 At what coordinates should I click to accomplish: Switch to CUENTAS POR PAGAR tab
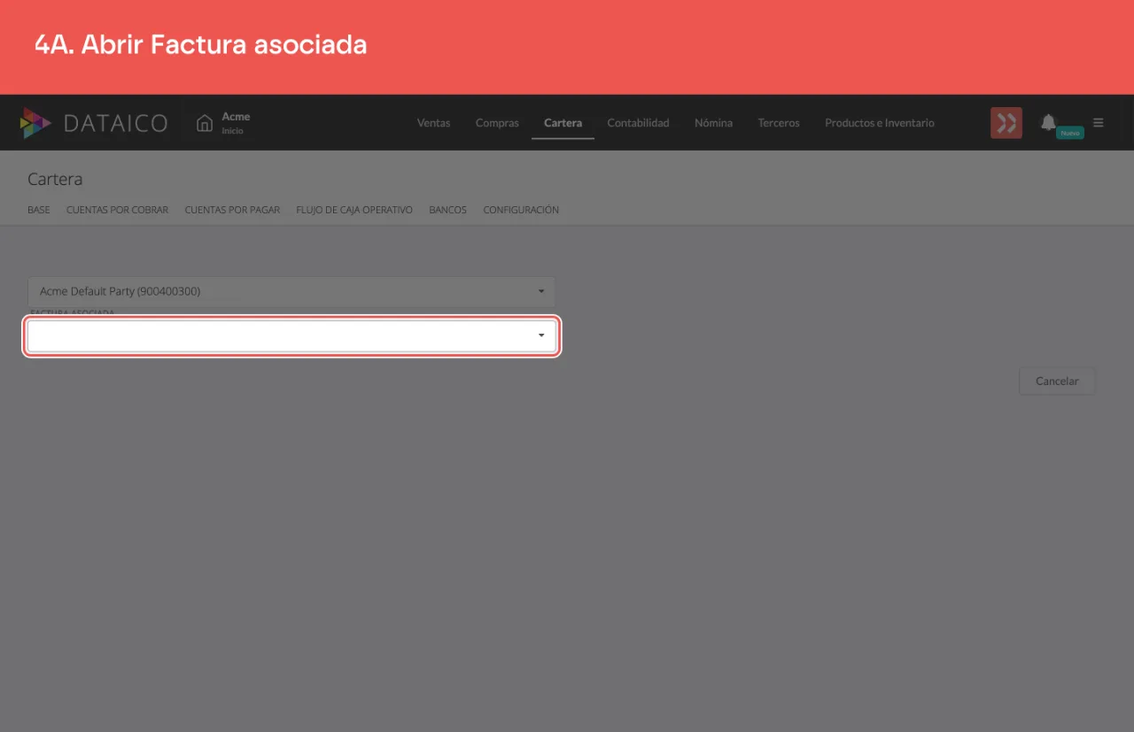pos(232,210)
